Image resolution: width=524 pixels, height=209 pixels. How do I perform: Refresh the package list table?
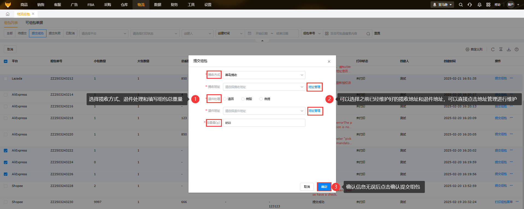pos(493,49)
